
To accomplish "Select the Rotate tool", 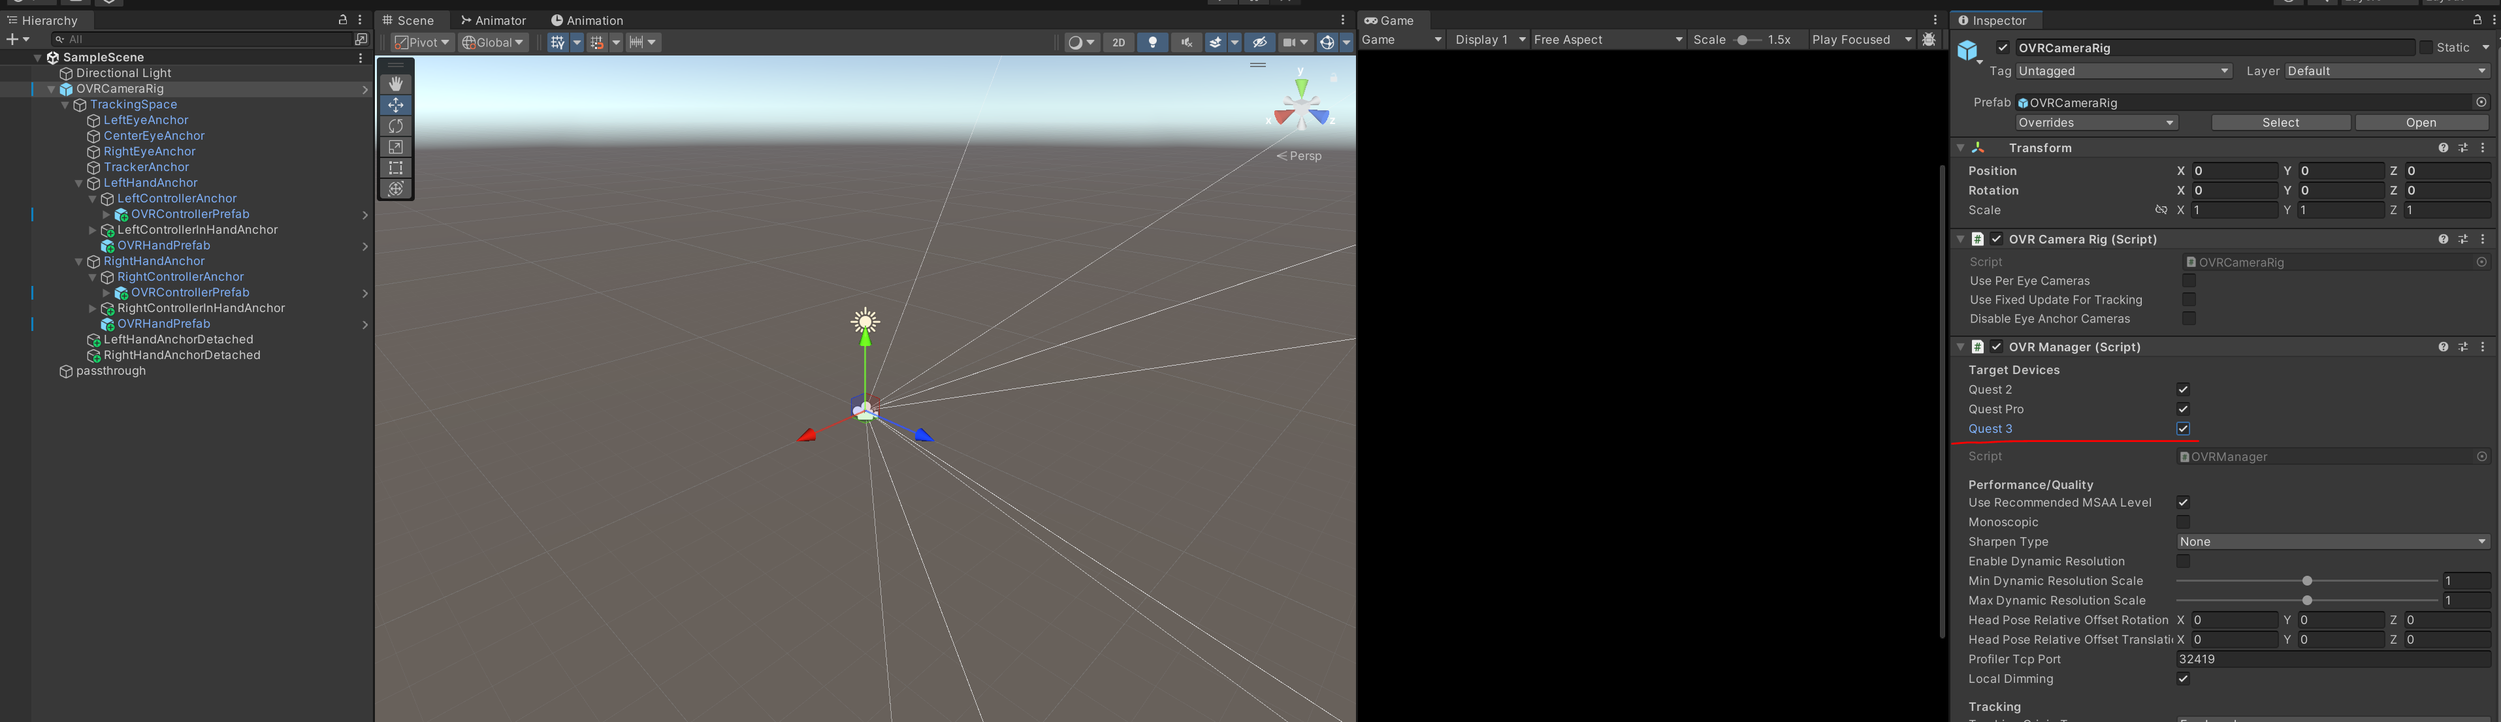I will click(395, 126).
